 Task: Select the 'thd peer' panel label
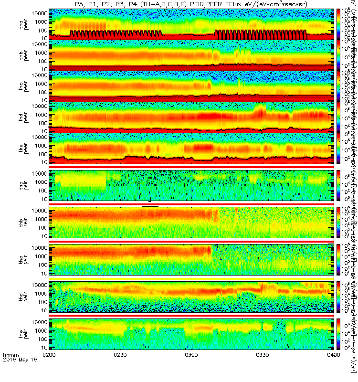pos(23,117)
